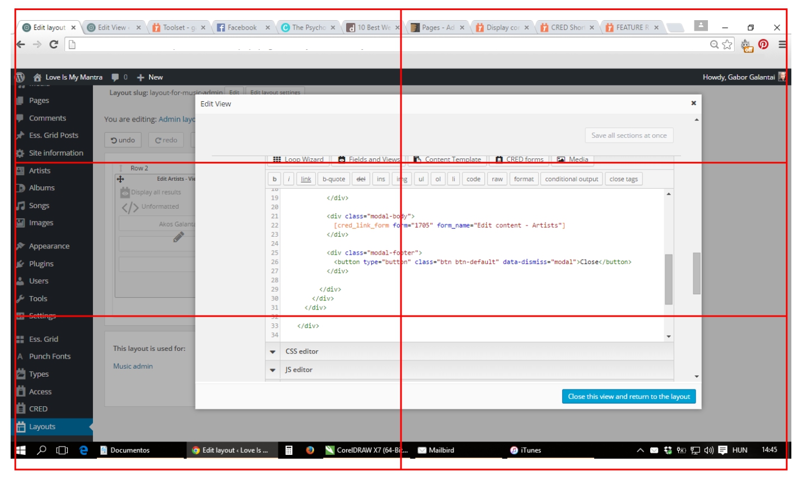This screenshot has height=479, width=802.
Task: Open Pages in the WordPress sidebar
Action: pyautogui.click(x=39, y=101)
